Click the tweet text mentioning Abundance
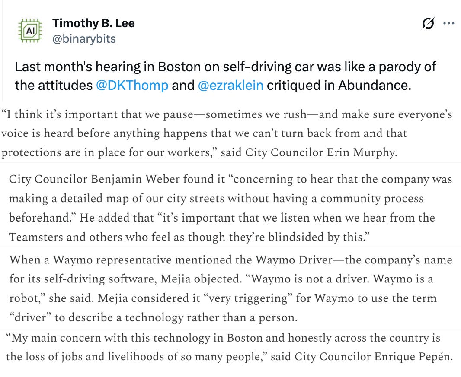The width and height of the screenshot is (461, 377). click(x=225, y=76)
